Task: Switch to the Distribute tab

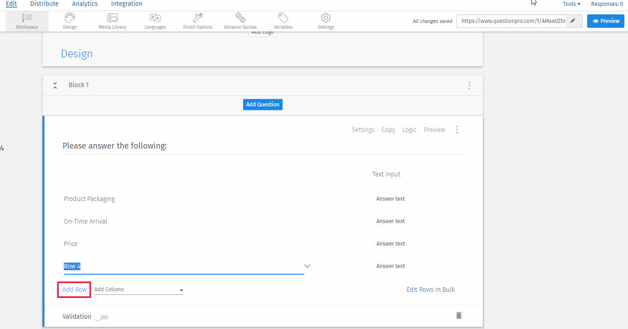Action: 44,4
